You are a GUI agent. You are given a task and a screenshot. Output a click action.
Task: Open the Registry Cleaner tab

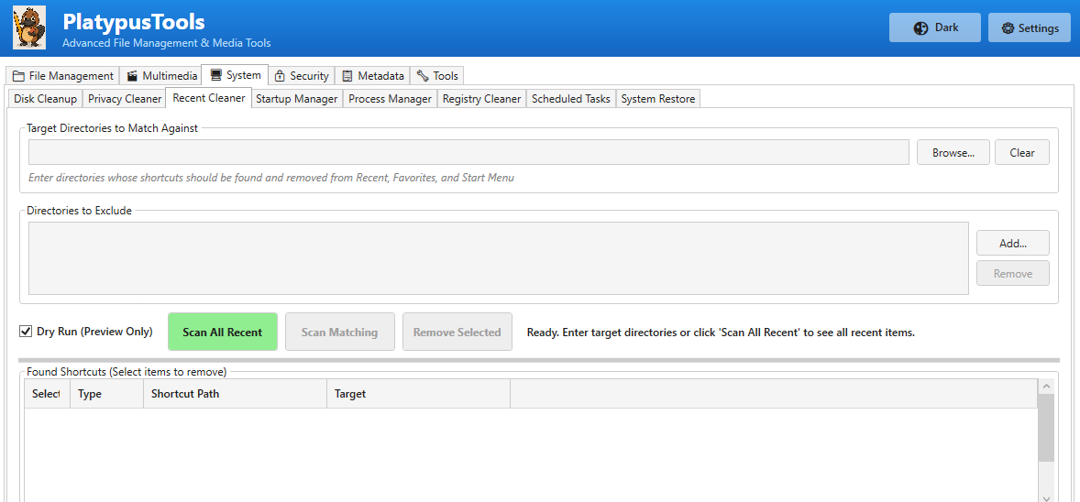pyautogui.click(x=481, y=99)
